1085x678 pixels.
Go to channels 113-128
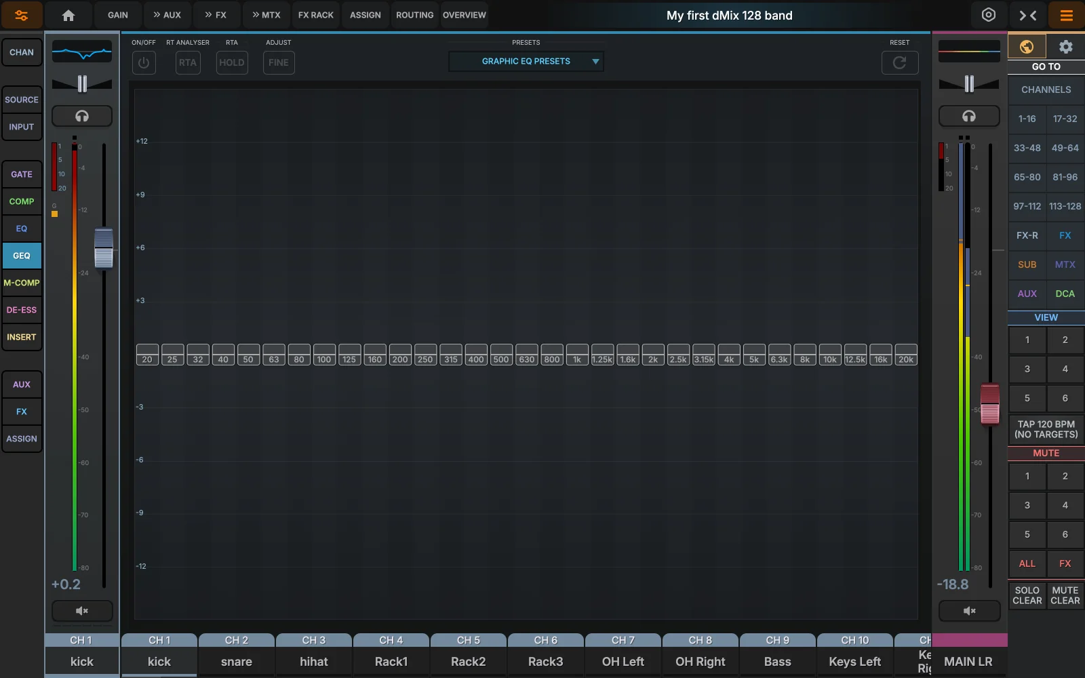coord(1065,206)
